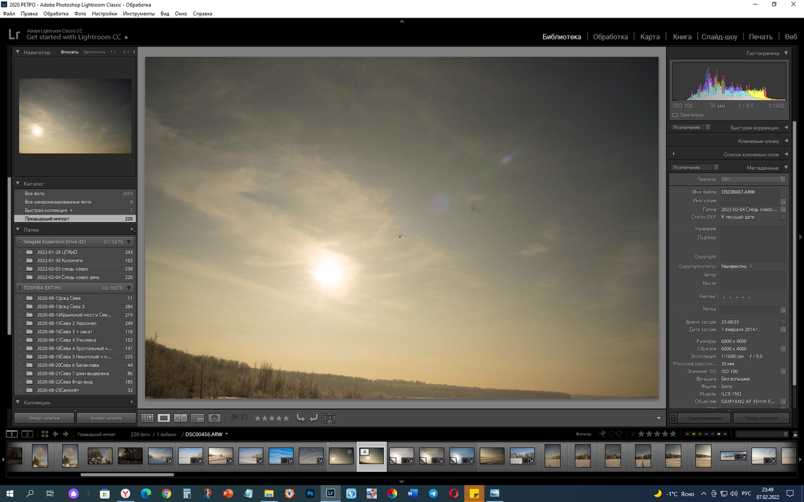
Task: Open Word from Windows taskbar
Action: [x=413, y=494]
